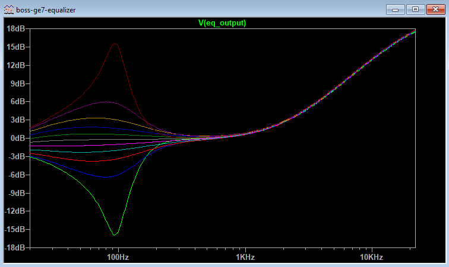Image resolution: width=449 pixels, height=267 pixels.
Task: Click the 0dB label on vertical axis
Action: tap(18, 138)
